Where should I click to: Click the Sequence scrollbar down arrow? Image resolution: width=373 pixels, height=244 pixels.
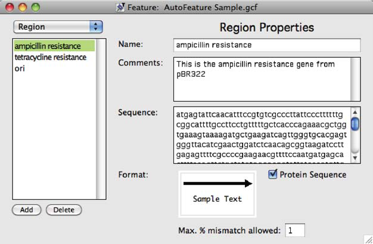[x=355, y=158]
